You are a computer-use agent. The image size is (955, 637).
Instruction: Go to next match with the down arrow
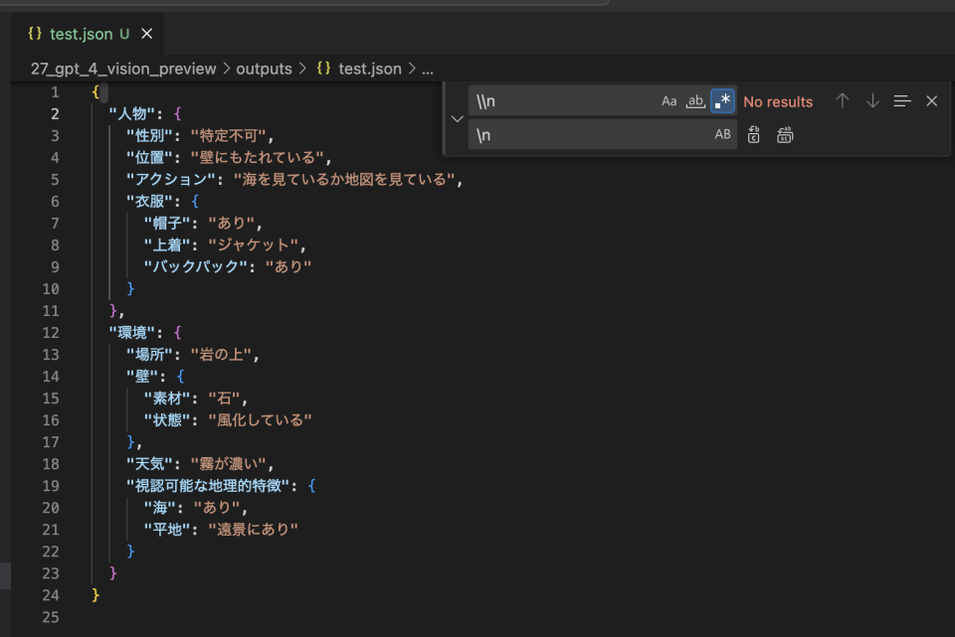point(872,100)
